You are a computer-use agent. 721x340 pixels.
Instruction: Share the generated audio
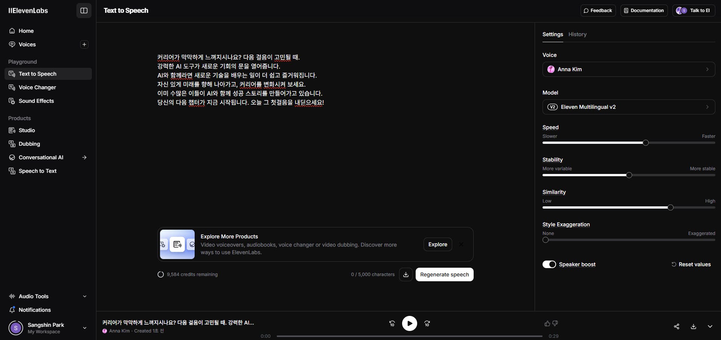(677, 326)
